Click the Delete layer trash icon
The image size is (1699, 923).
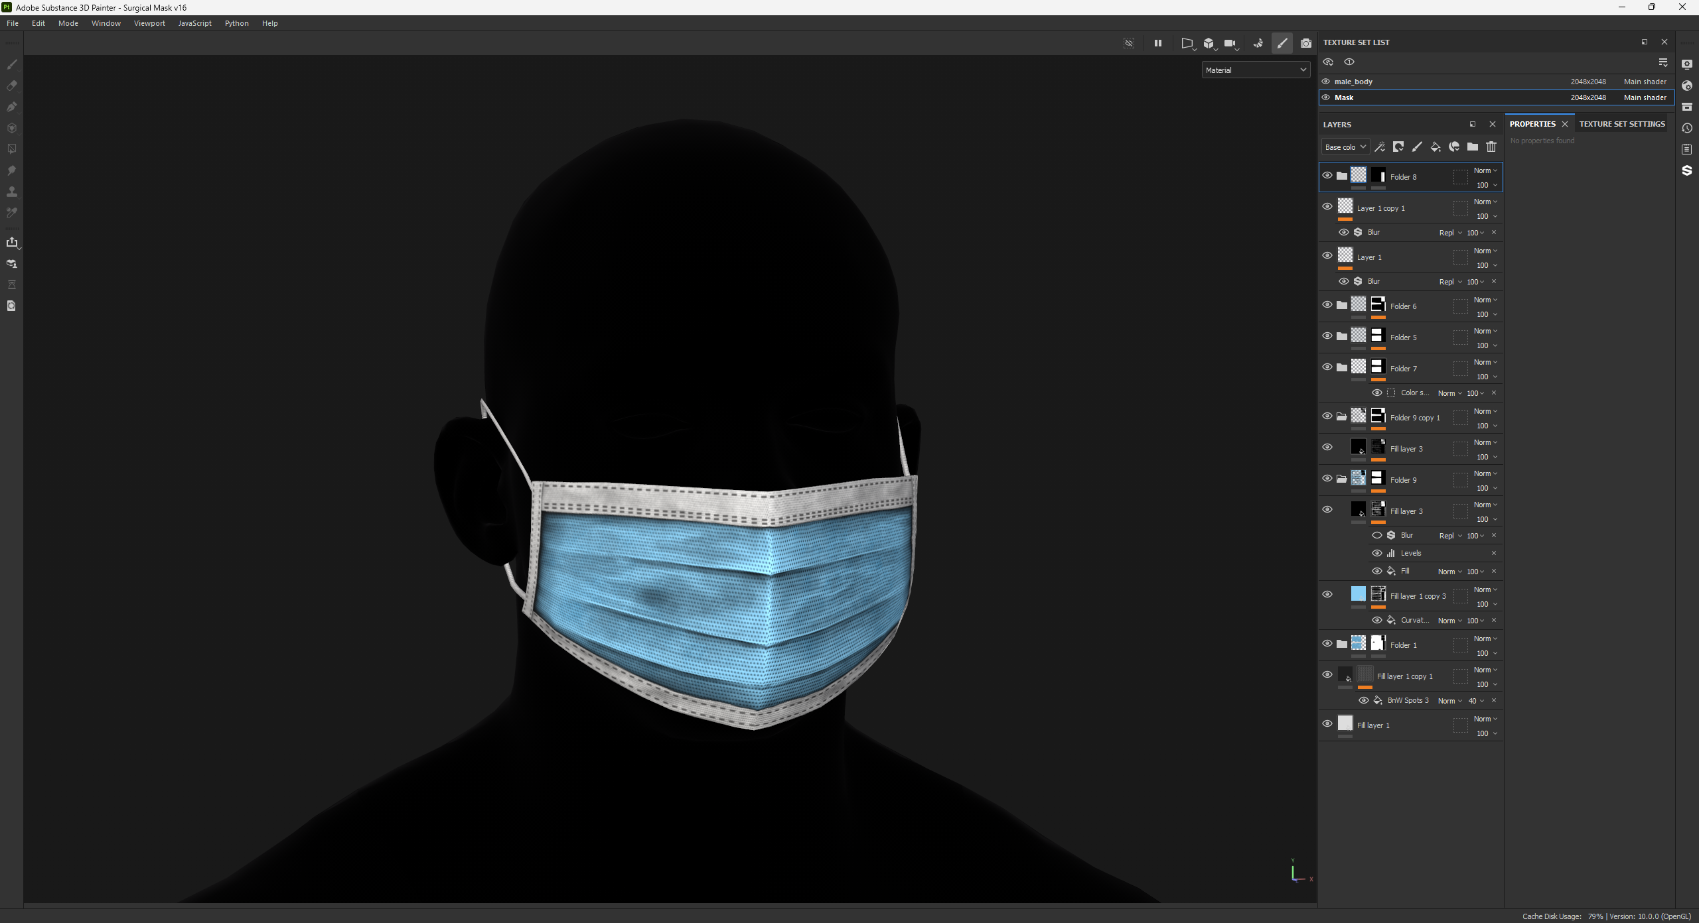click(1491, 147)
